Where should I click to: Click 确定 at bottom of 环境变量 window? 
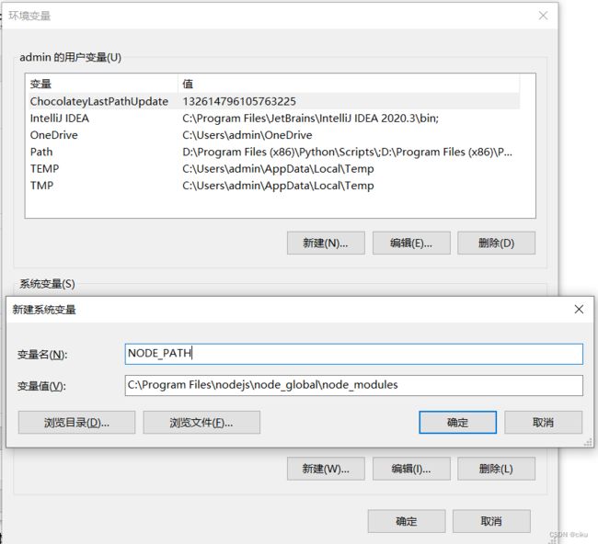pos(407,521)
